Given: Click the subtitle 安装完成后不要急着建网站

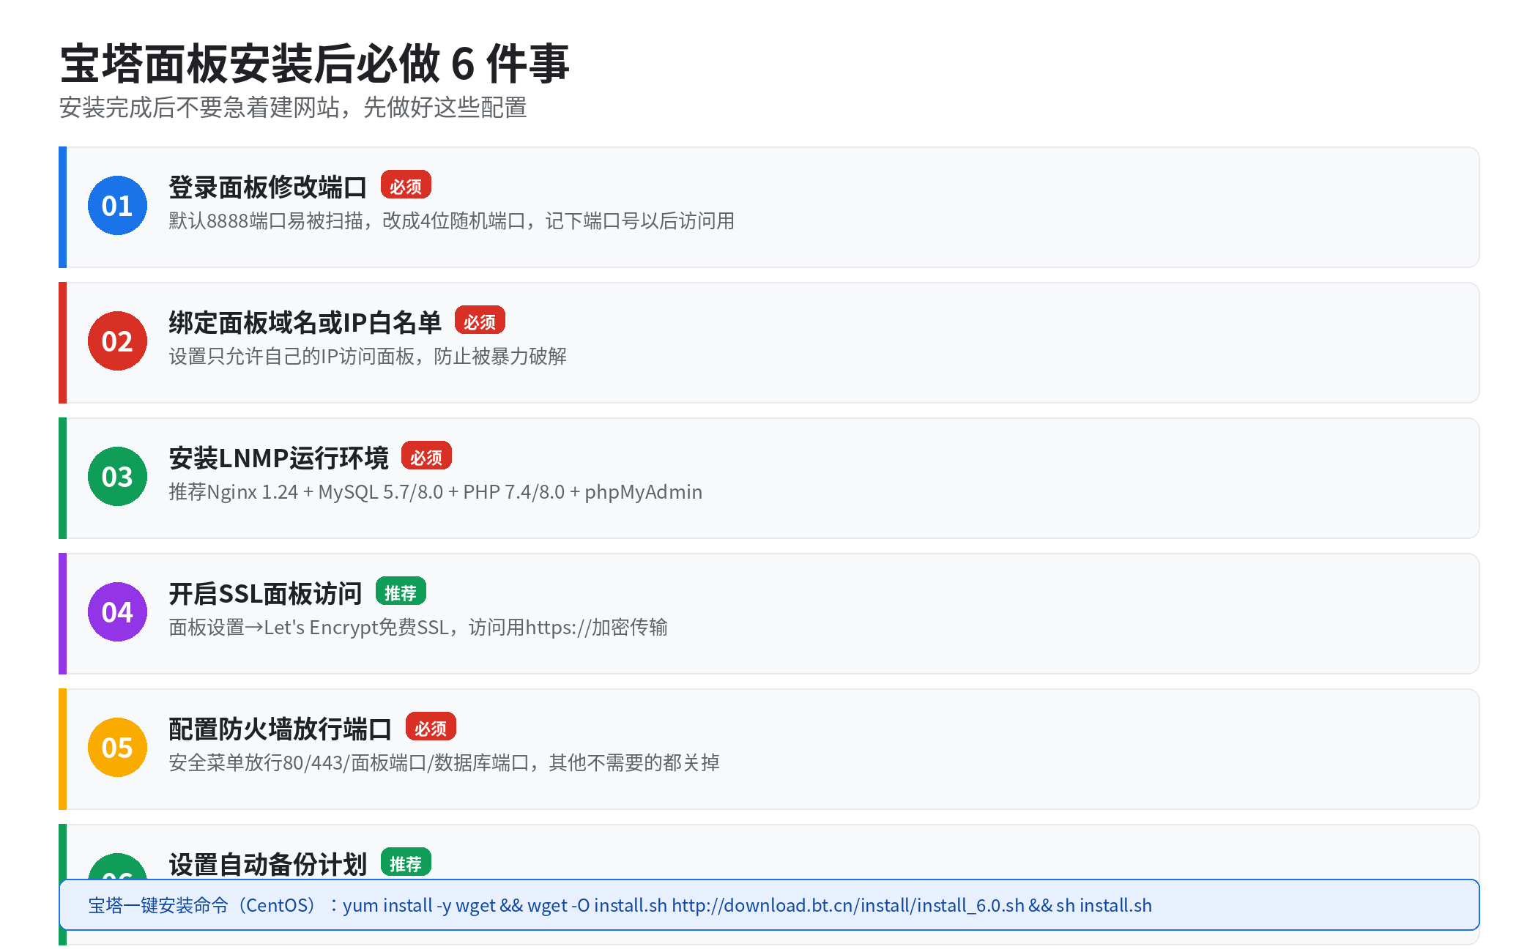Looking at the screenshot, I should pyautogui.click(x=293, y=108).
